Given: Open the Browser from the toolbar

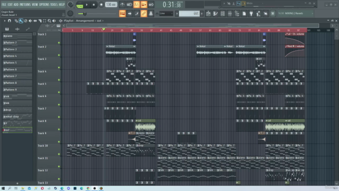Looking at the screenshot, I should tap(237, 14).
